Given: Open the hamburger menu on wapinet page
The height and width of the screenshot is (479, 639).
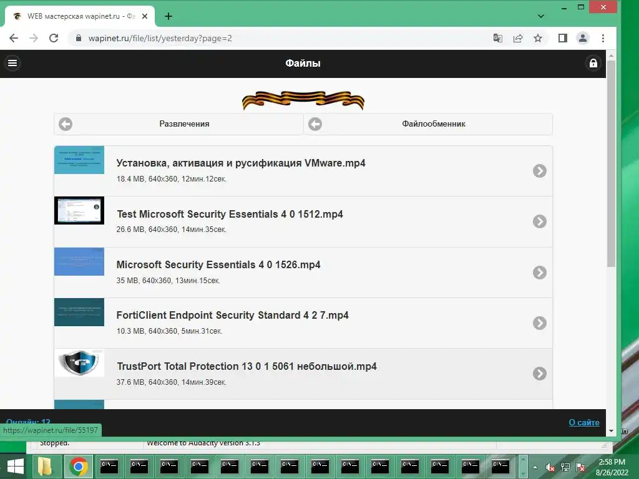Looking at the screenshot, I should pyautogui.click(x=12, y=63).
